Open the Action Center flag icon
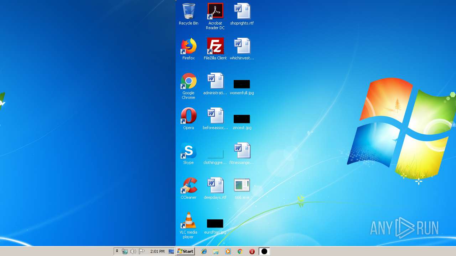This screenshot has height=256, width=456. tap(141, 251)
